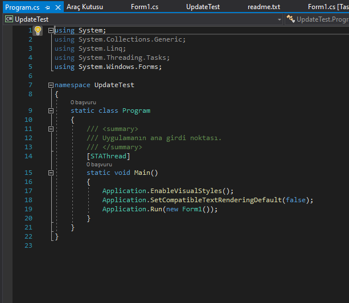Click the SetCompatibleTextRenderingDefault call
The width and height of the screenshot is (349, 303).
[216, 200]
